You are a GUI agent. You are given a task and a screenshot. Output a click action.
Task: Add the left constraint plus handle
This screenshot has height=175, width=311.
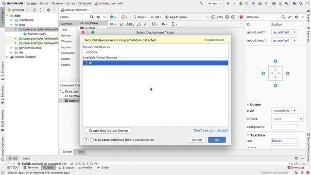pos(263,73)
